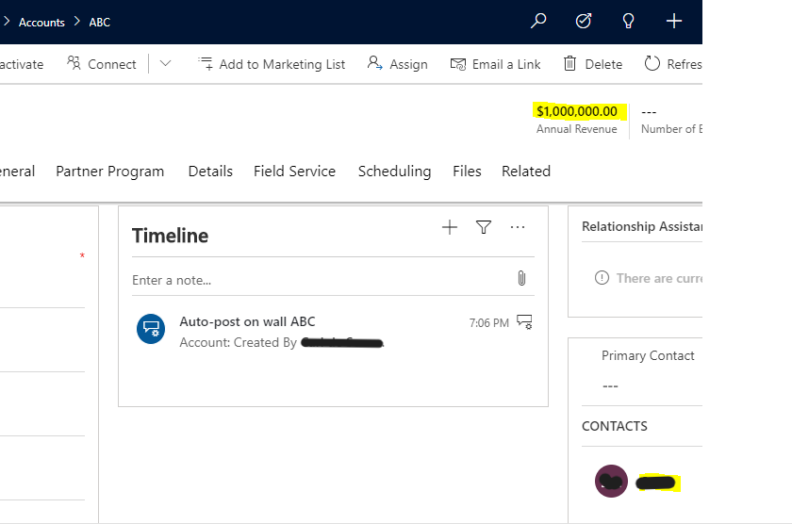
Task: Open the Timeline filter funnel
Action: (484, 227)
